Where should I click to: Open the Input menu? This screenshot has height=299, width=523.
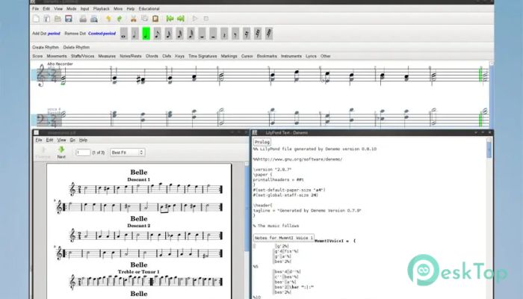point(84,9)
